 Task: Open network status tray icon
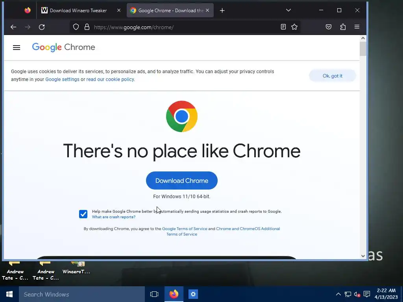click(348, 294)
